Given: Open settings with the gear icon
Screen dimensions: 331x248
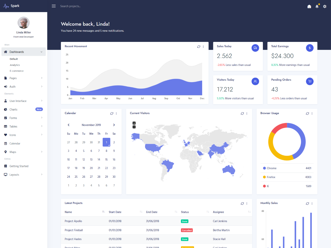Looking at the screenshot, I should coord(325,6).
